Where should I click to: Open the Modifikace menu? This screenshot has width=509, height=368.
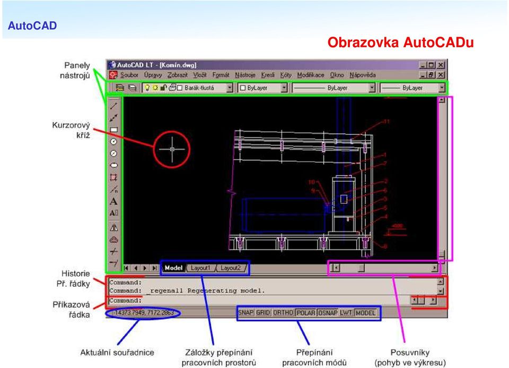(x=311, y=75)
